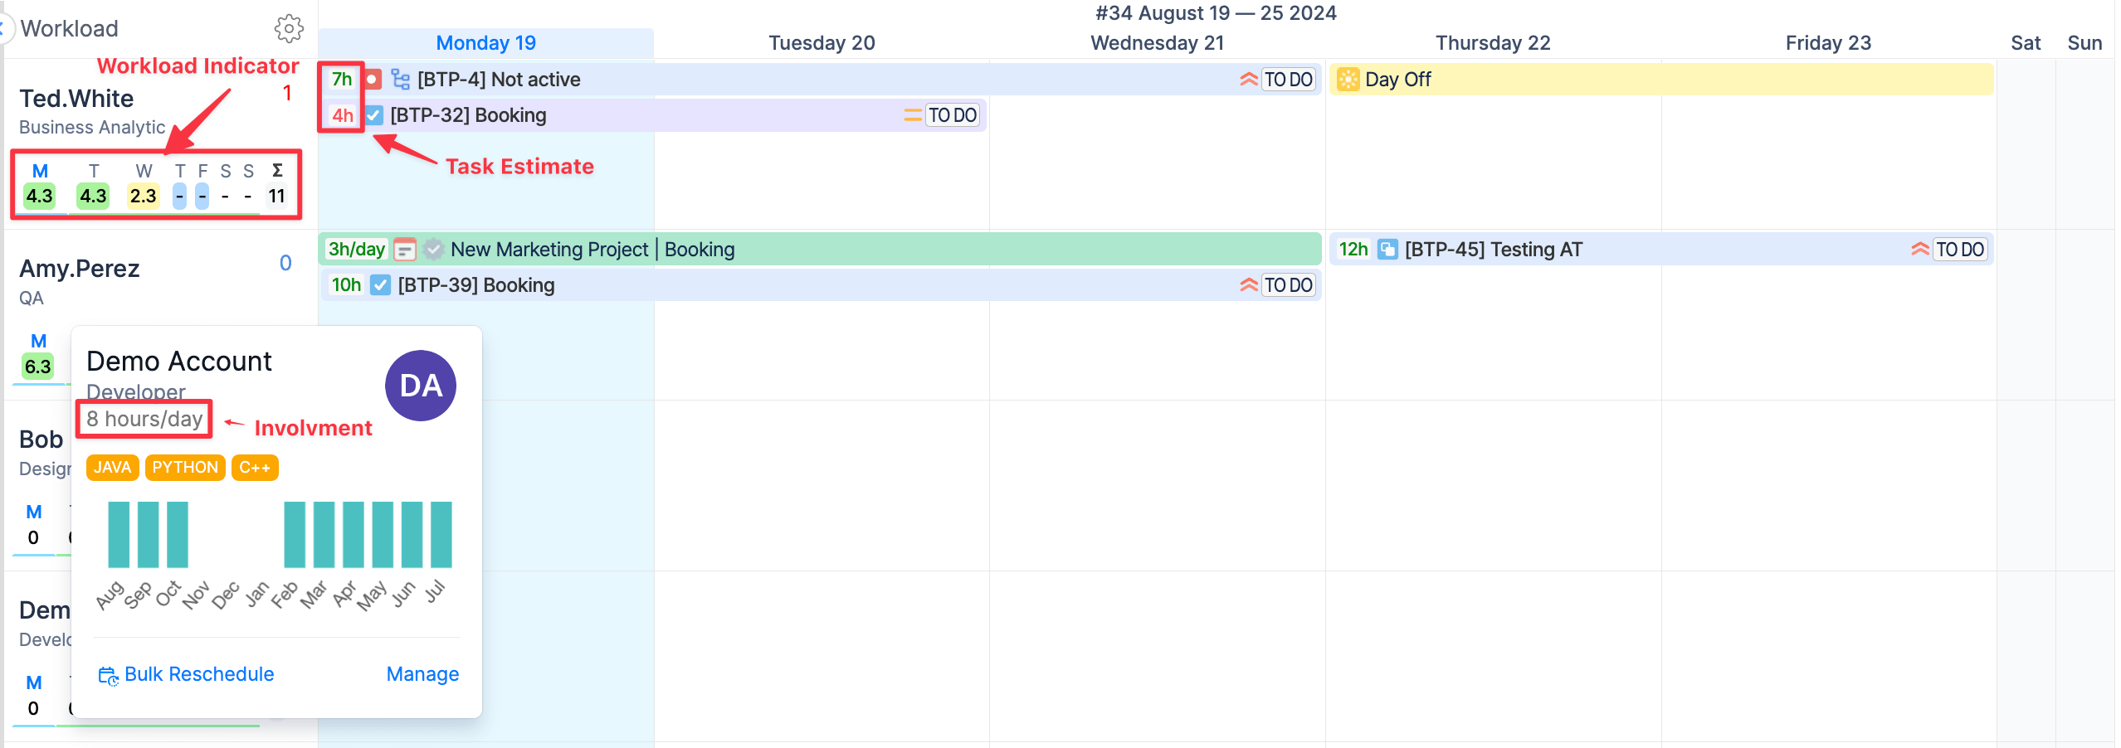Select the Monday 19 column header
Screen dimensions: 2121x748
coord(485,43)
